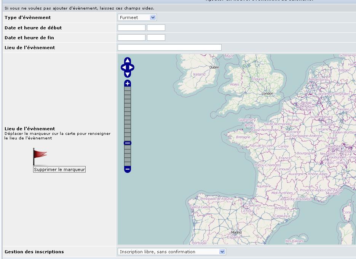Expand the Gestion des inscriptions dropdown
The width and height of the screenshot is (356, 259).
(172, 252)
